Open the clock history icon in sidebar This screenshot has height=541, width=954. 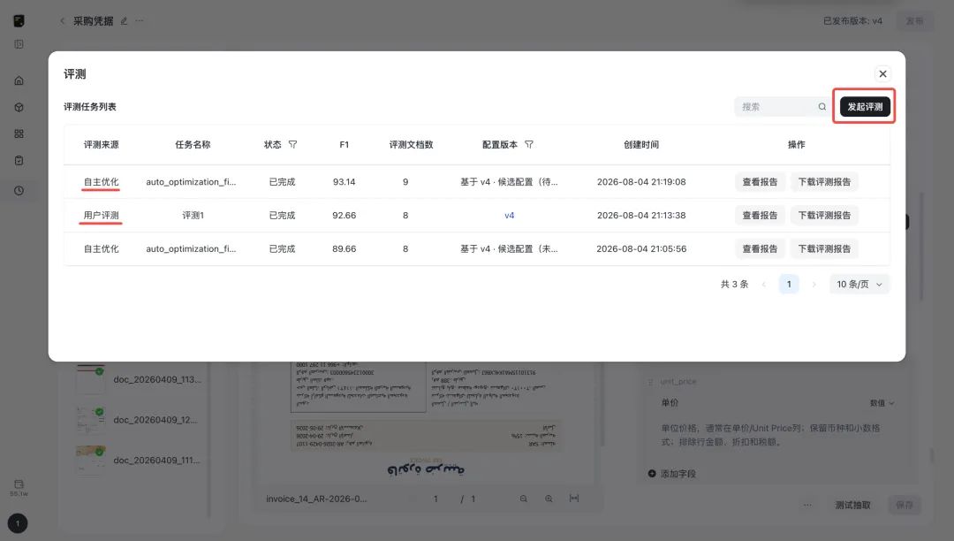point(19,190)
